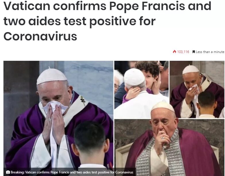Click the word 'Coronavirus' in the headline

pos(40,36)
